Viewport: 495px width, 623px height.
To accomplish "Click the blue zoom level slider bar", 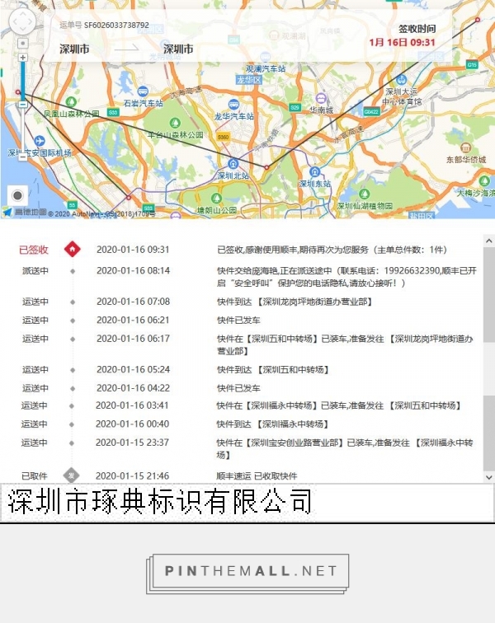I will pyautogui.click(x=22, y=81).
